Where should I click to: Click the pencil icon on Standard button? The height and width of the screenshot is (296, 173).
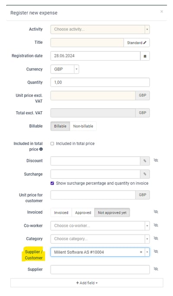click(x=145, y=43)
